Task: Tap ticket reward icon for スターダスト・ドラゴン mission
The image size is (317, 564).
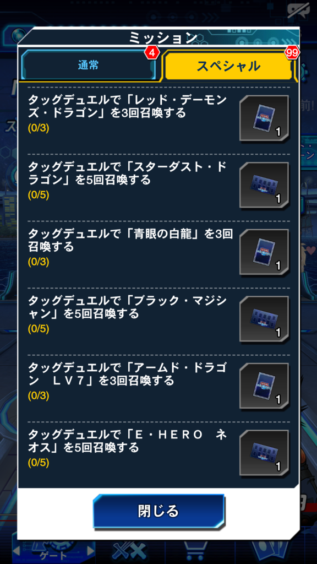Action: pos(264,185)
